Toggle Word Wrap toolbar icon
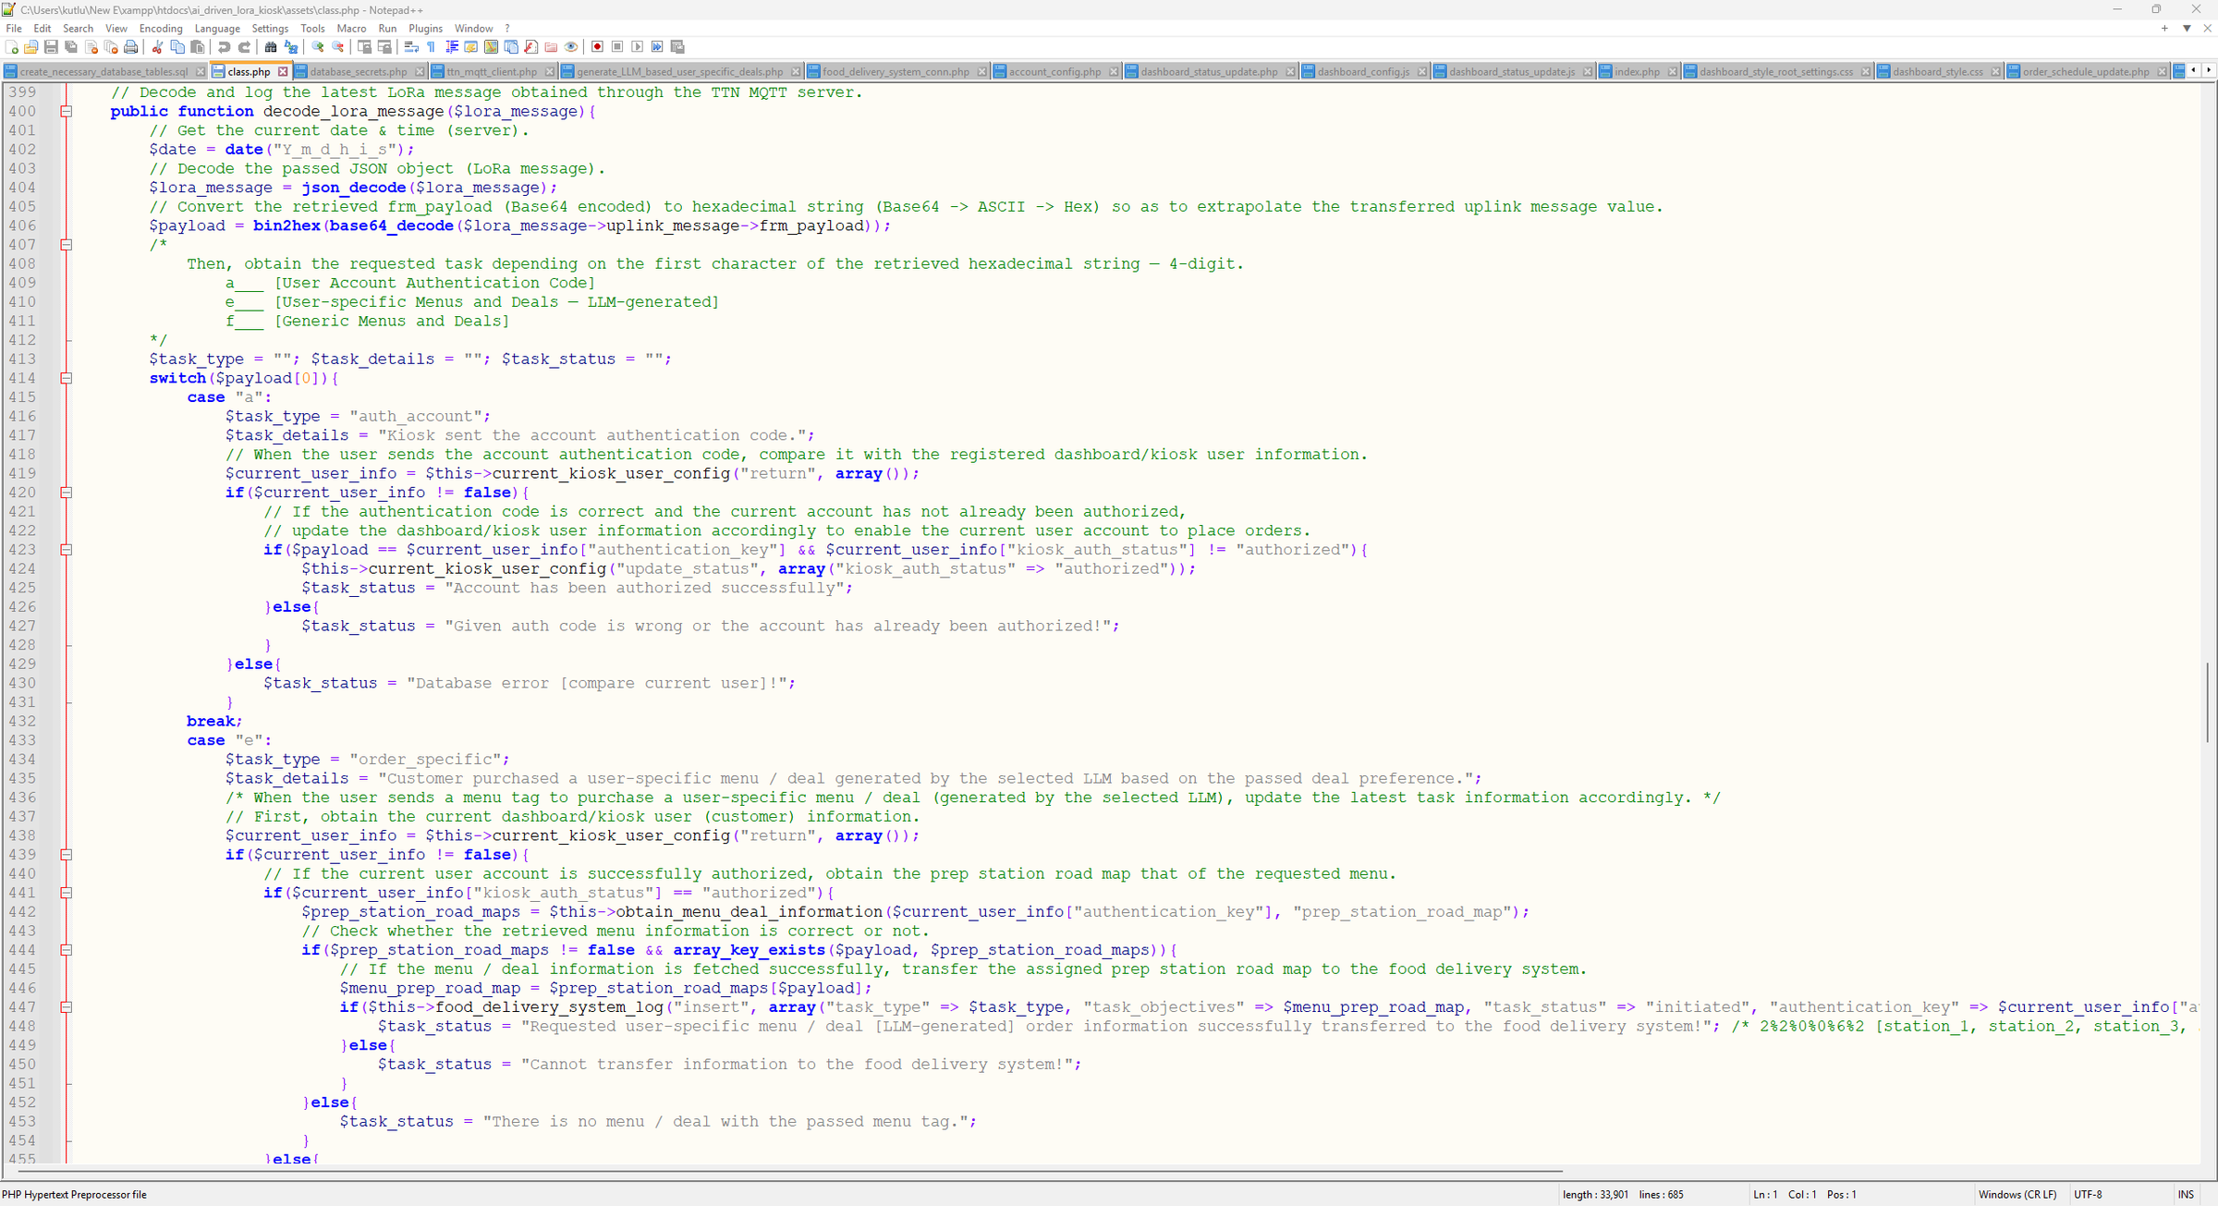This screenshot has height=1206, width=2218. point(411,47)
